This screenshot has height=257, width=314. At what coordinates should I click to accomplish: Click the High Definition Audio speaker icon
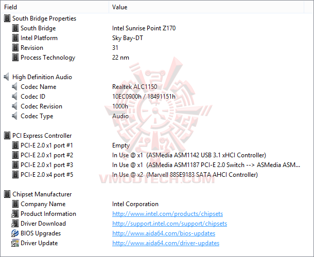[7, 77]
